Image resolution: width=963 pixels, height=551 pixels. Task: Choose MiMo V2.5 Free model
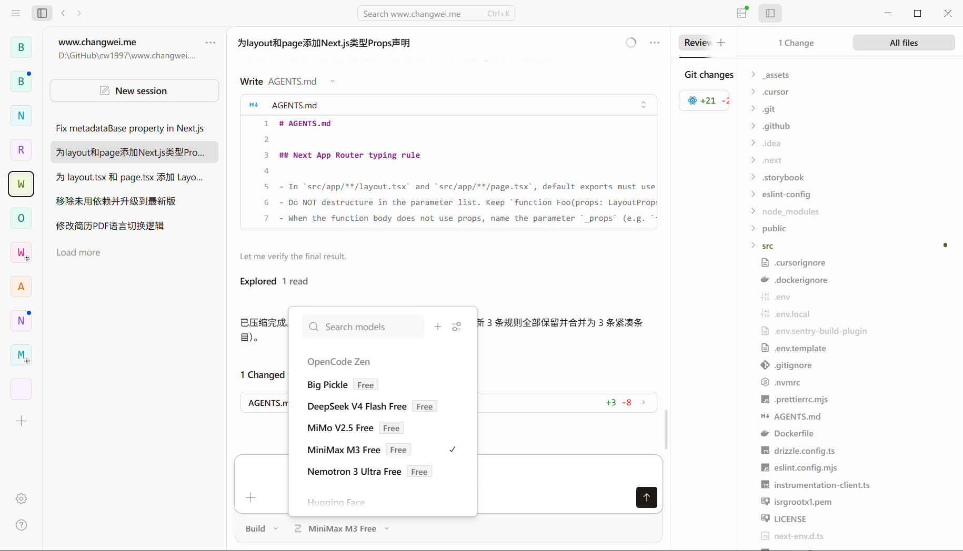point(383,428)
